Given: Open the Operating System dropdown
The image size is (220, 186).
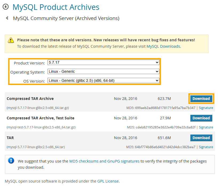Looking at the screenshot, I should 103,71.
